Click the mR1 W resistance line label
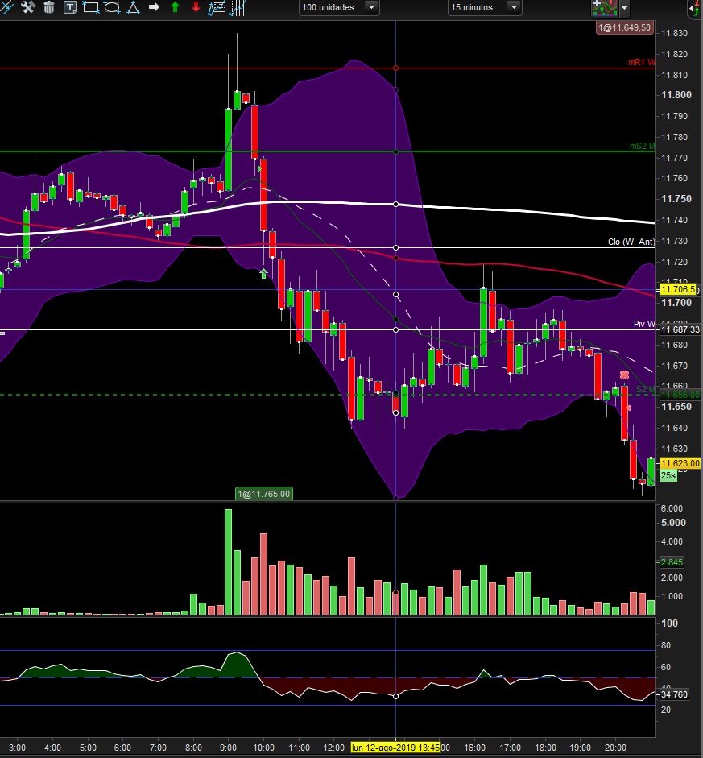The height and width of the screenshot is (758, 703). tap(641, 62)
